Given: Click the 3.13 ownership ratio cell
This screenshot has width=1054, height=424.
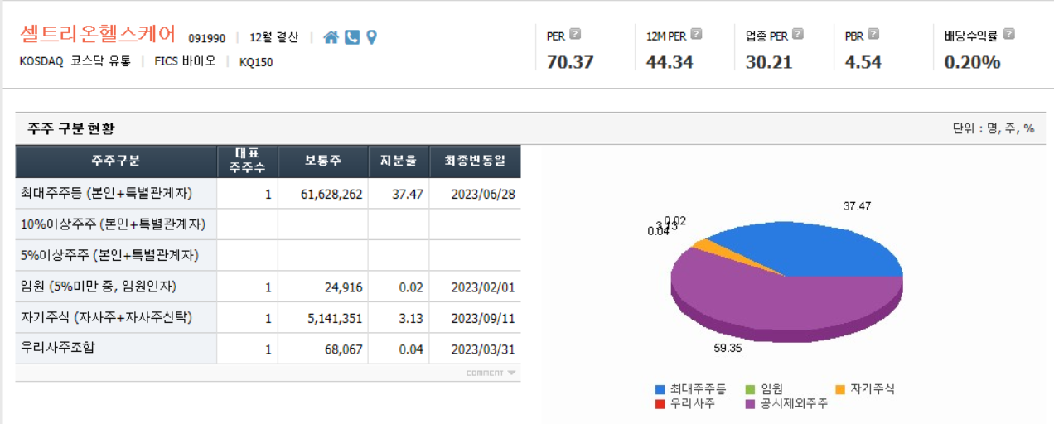Looking at the screenshot, I should pos(399,318).
